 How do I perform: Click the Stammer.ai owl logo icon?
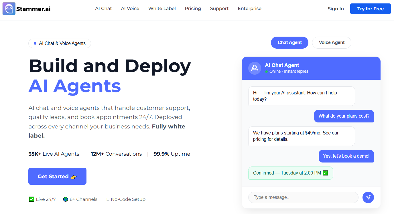point(9,9)
